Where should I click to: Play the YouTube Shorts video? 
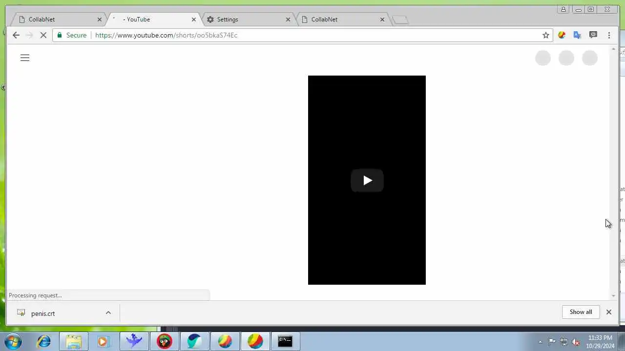[367, 180]
